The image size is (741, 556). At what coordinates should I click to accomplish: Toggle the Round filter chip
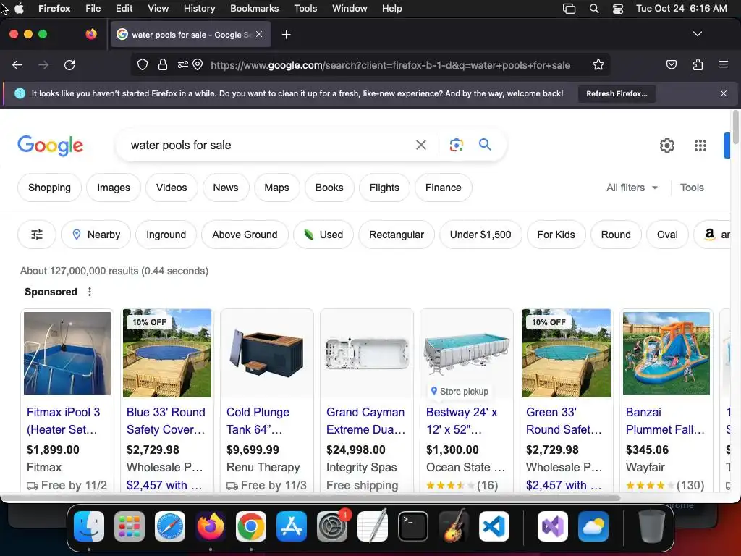[616, 235]
